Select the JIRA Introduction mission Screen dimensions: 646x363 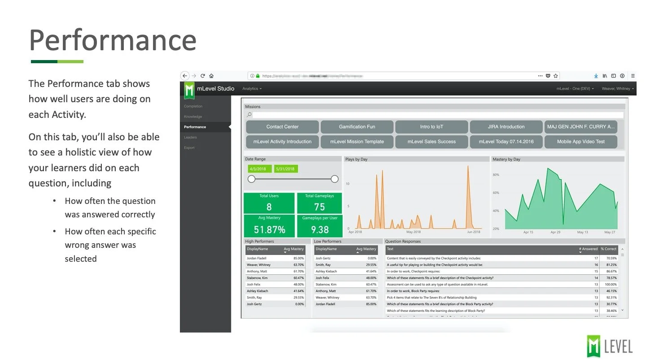[x=506, y=127]
